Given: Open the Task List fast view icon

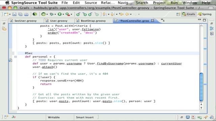Looking at the screenshot, I should tap(212, 34).
